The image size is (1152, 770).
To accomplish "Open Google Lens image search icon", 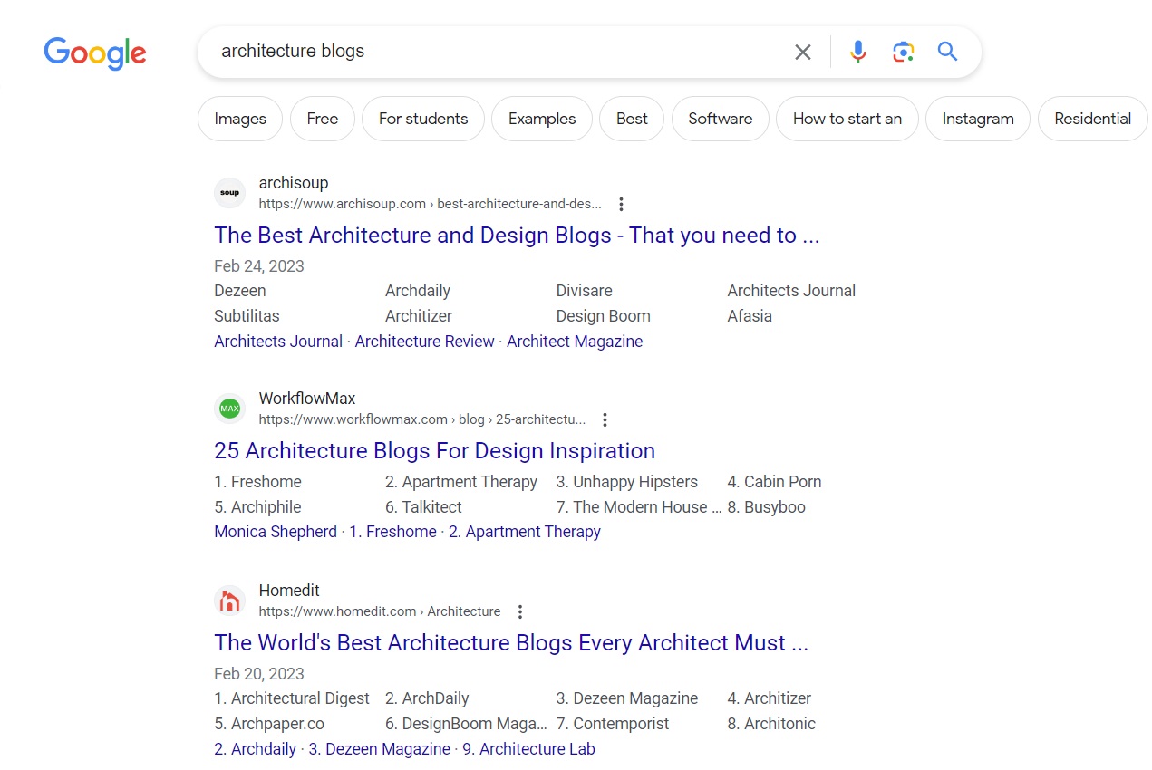I will tap(903, 52).
